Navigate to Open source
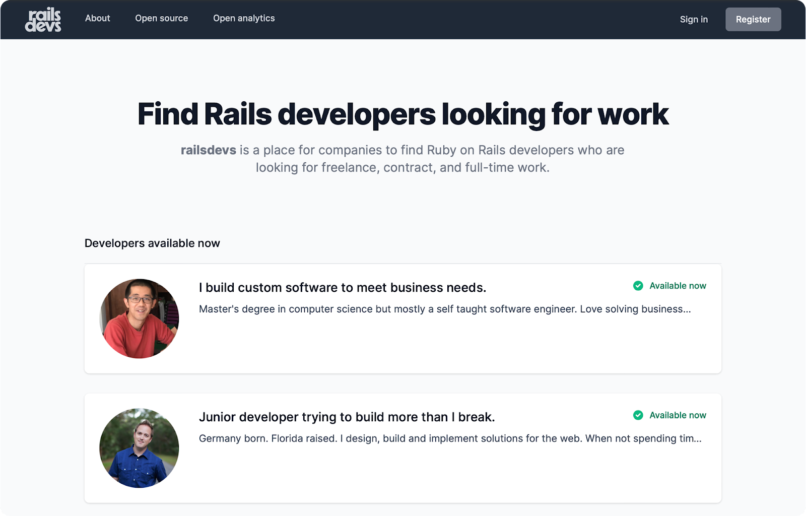The width and height of the screenshot is (806, 516). click(161, 18)
